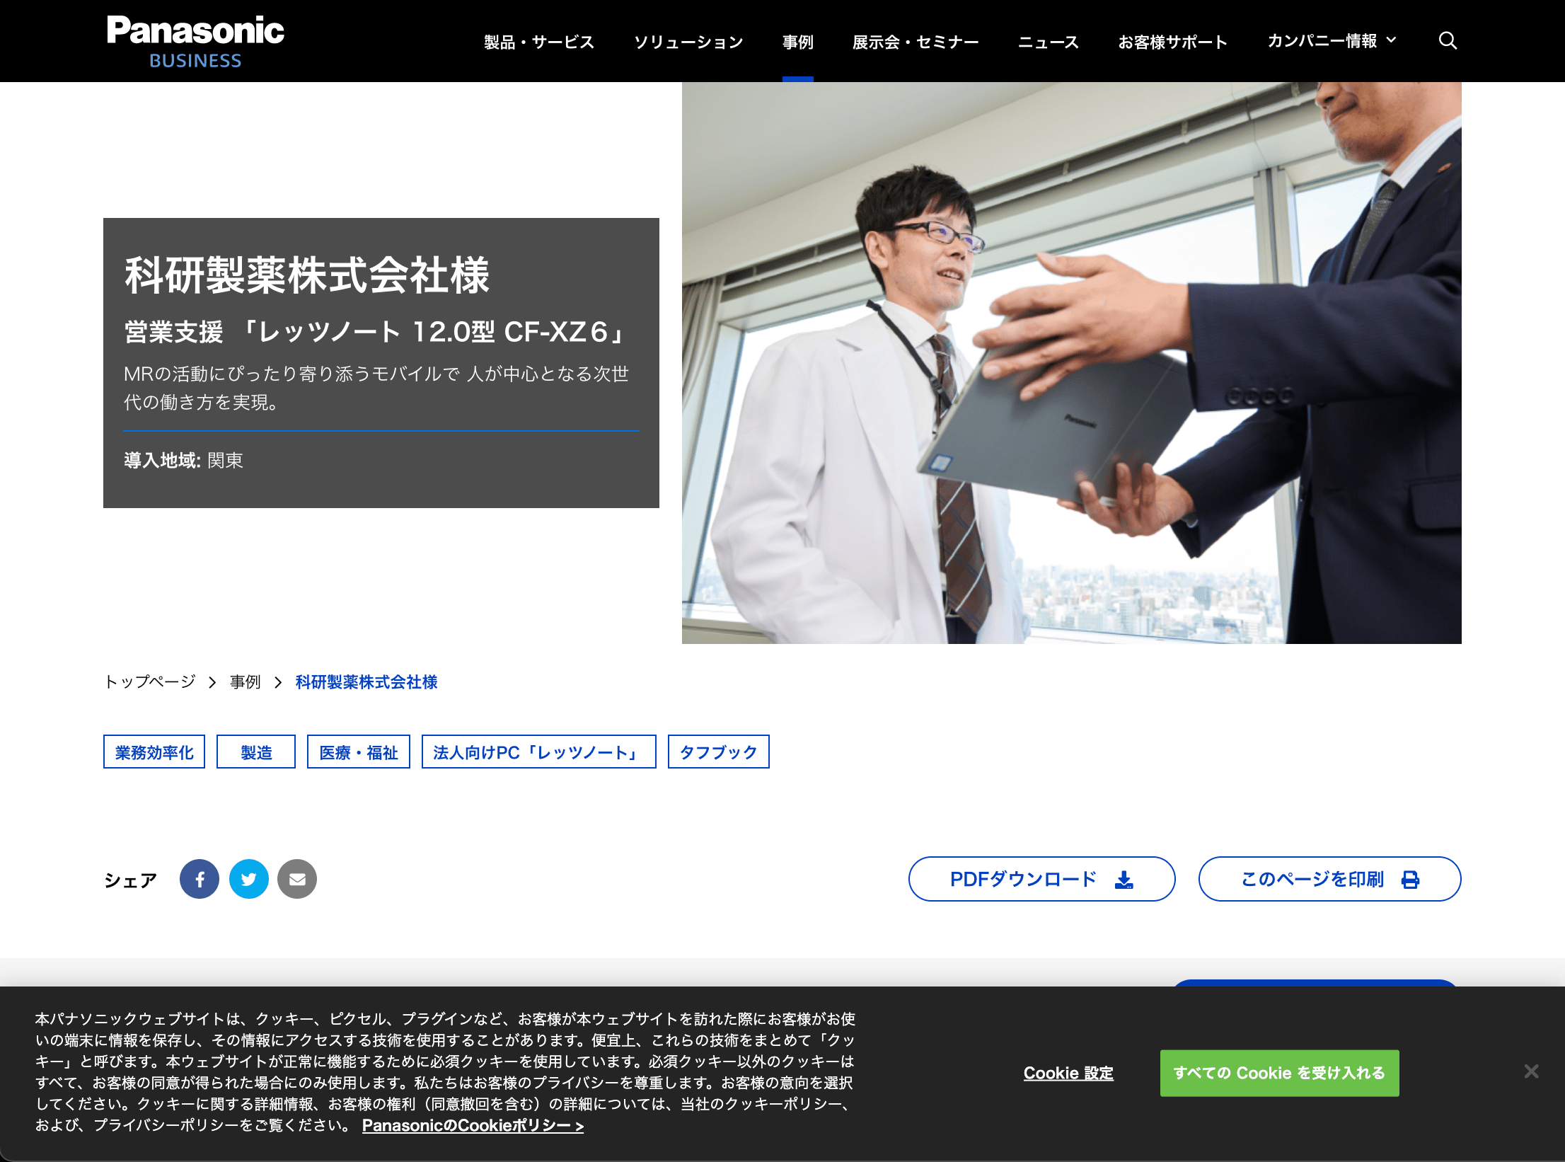Select the 業務効率化 tag
Screen dimensions: 1565x1162
(154, 752)
